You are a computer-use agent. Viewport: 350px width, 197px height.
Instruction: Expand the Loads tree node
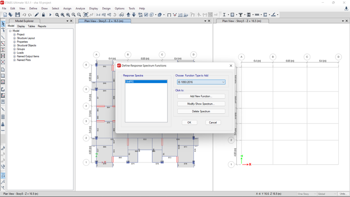tap(14, 53)
